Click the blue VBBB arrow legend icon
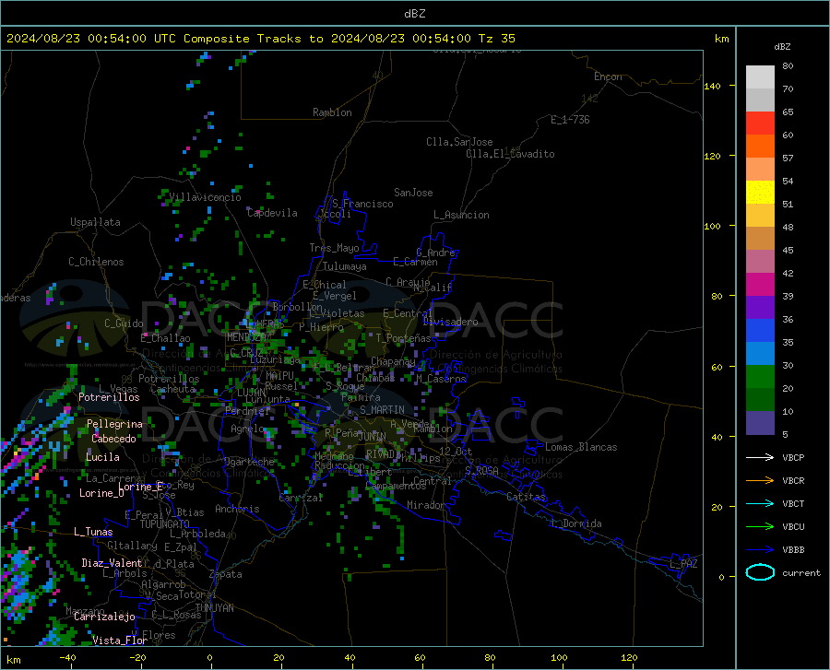 coord(760,550)
